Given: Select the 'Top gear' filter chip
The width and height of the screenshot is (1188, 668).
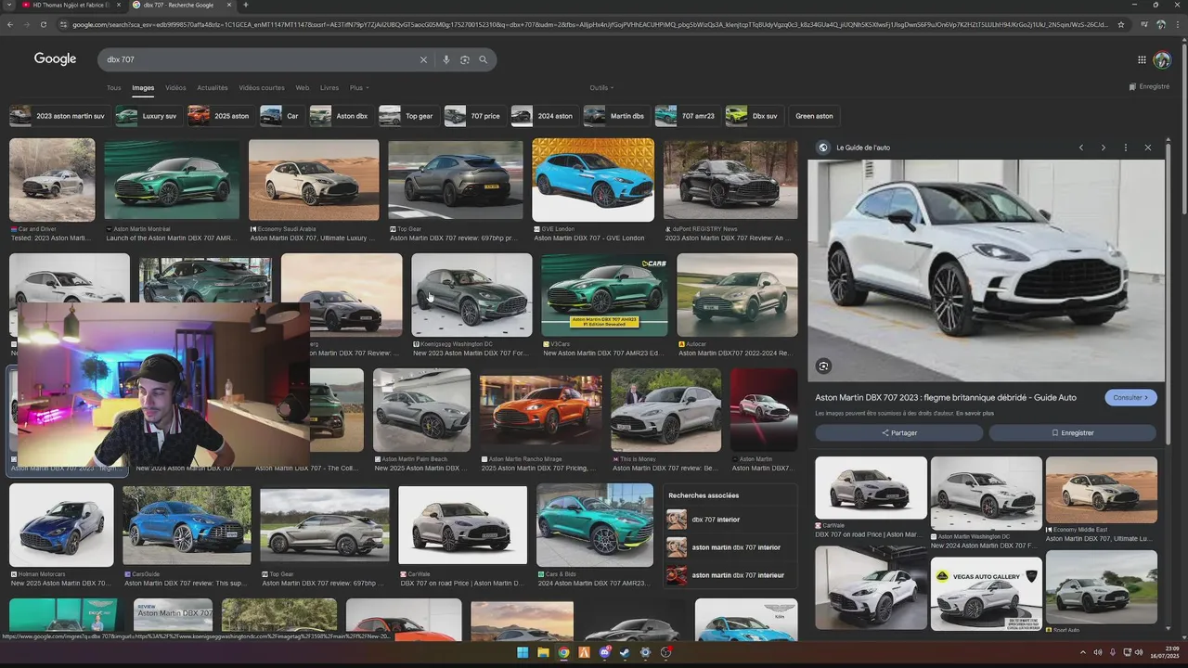Looking at the screenshot, I should tap(408, 116).
